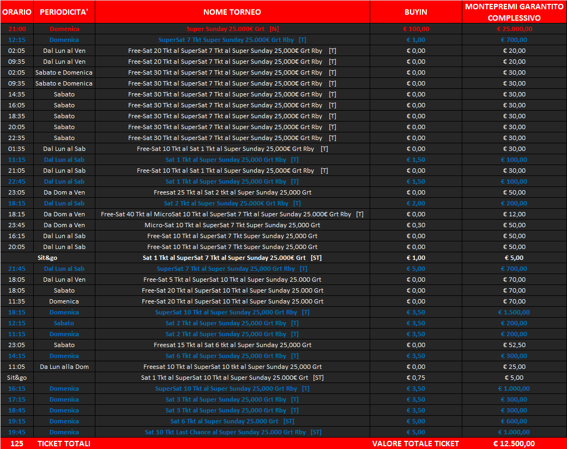Select tournament name 'Super Sunday 25.000€ Grt [N]'
567x449 pixels.
click(x=232, y=29)
